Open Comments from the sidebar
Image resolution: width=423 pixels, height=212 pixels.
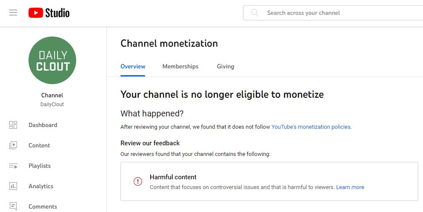(43, 206)
